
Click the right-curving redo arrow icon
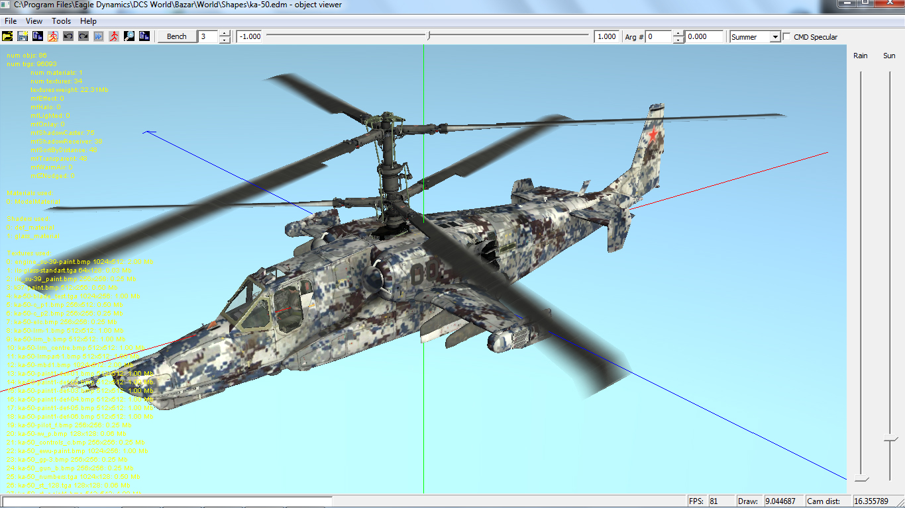coord(83,36)
